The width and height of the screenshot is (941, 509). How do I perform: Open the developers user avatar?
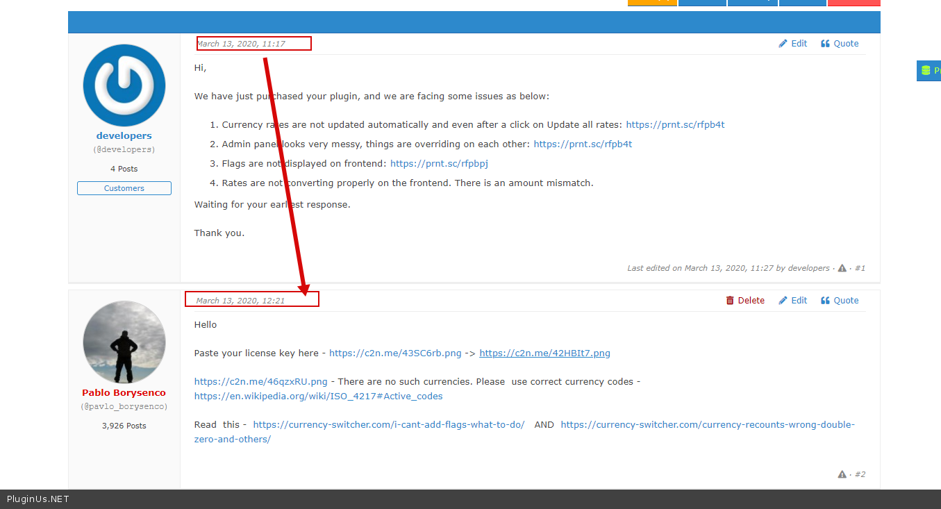124,85
